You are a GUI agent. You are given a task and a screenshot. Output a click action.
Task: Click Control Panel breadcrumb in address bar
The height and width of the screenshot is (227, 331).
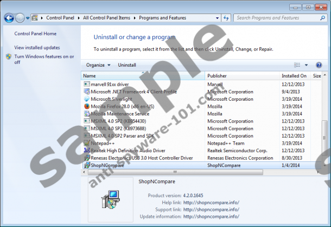click(60, 18)
